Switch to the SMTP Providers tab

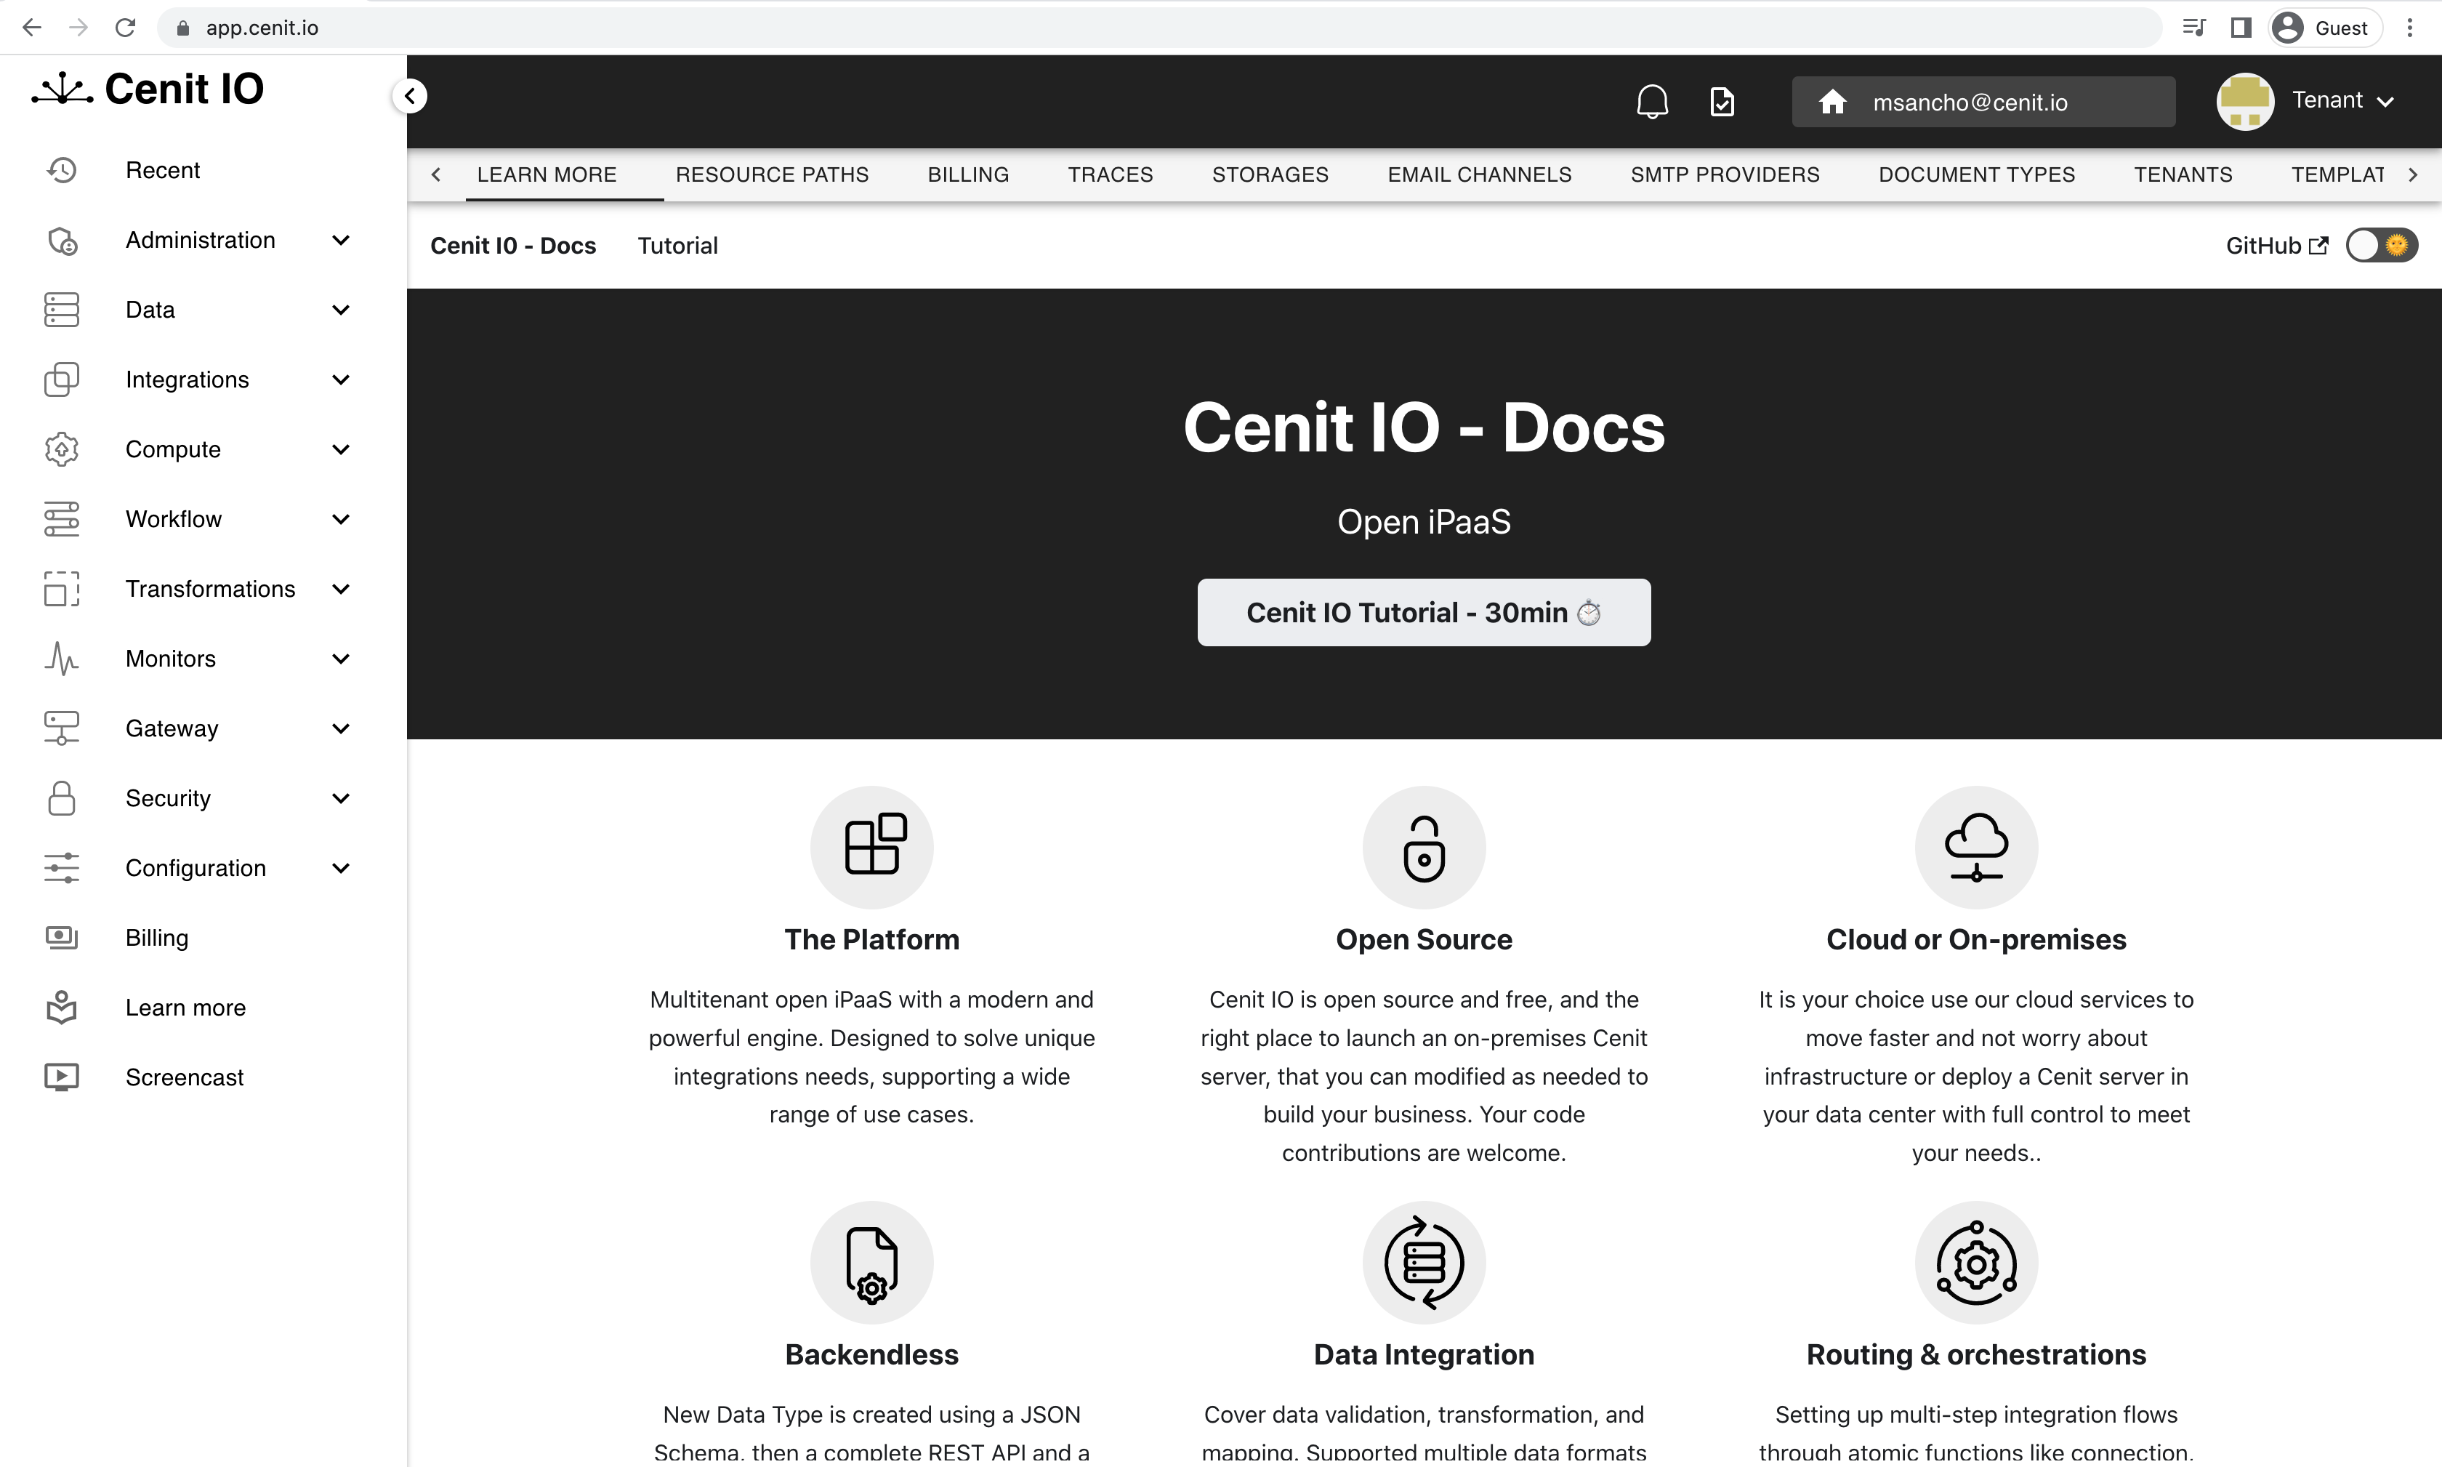point(1725,175)
